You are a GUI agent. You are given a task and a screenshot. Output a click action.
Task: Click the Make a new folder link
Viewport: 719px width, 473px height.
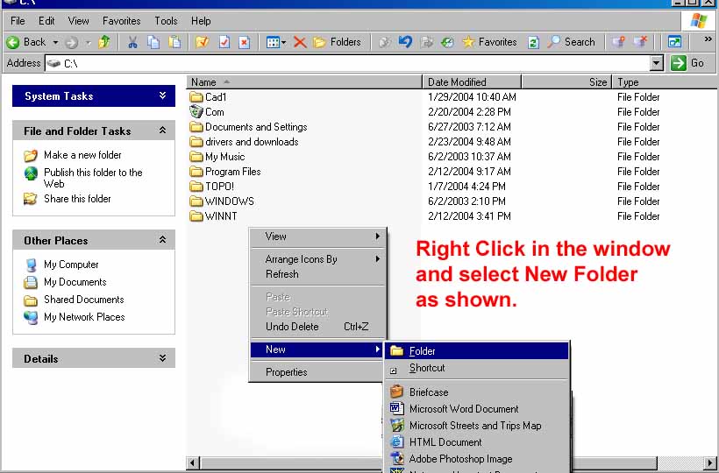coord(82,155)
